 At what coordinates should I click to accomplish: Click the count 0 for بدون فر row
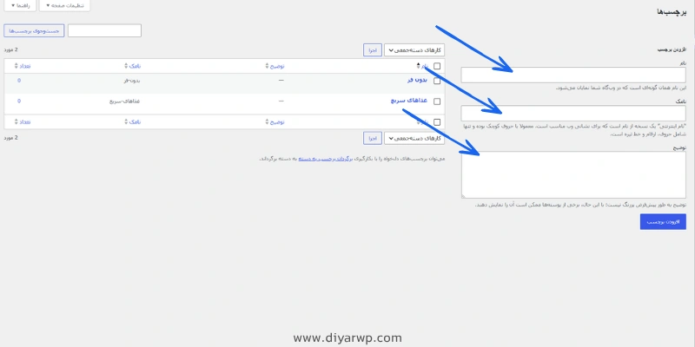point(19,81)
